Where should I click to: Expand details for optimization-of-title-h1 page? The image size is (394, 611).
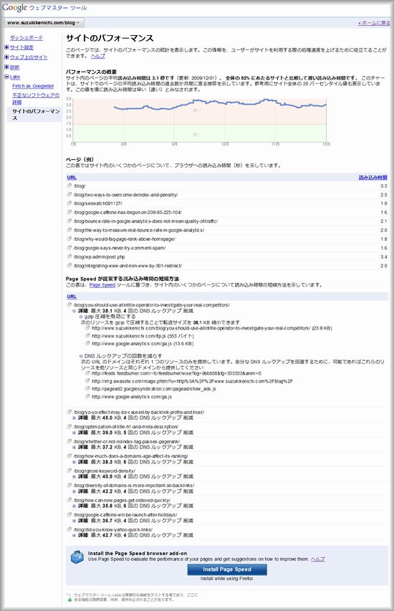[74, 433]
